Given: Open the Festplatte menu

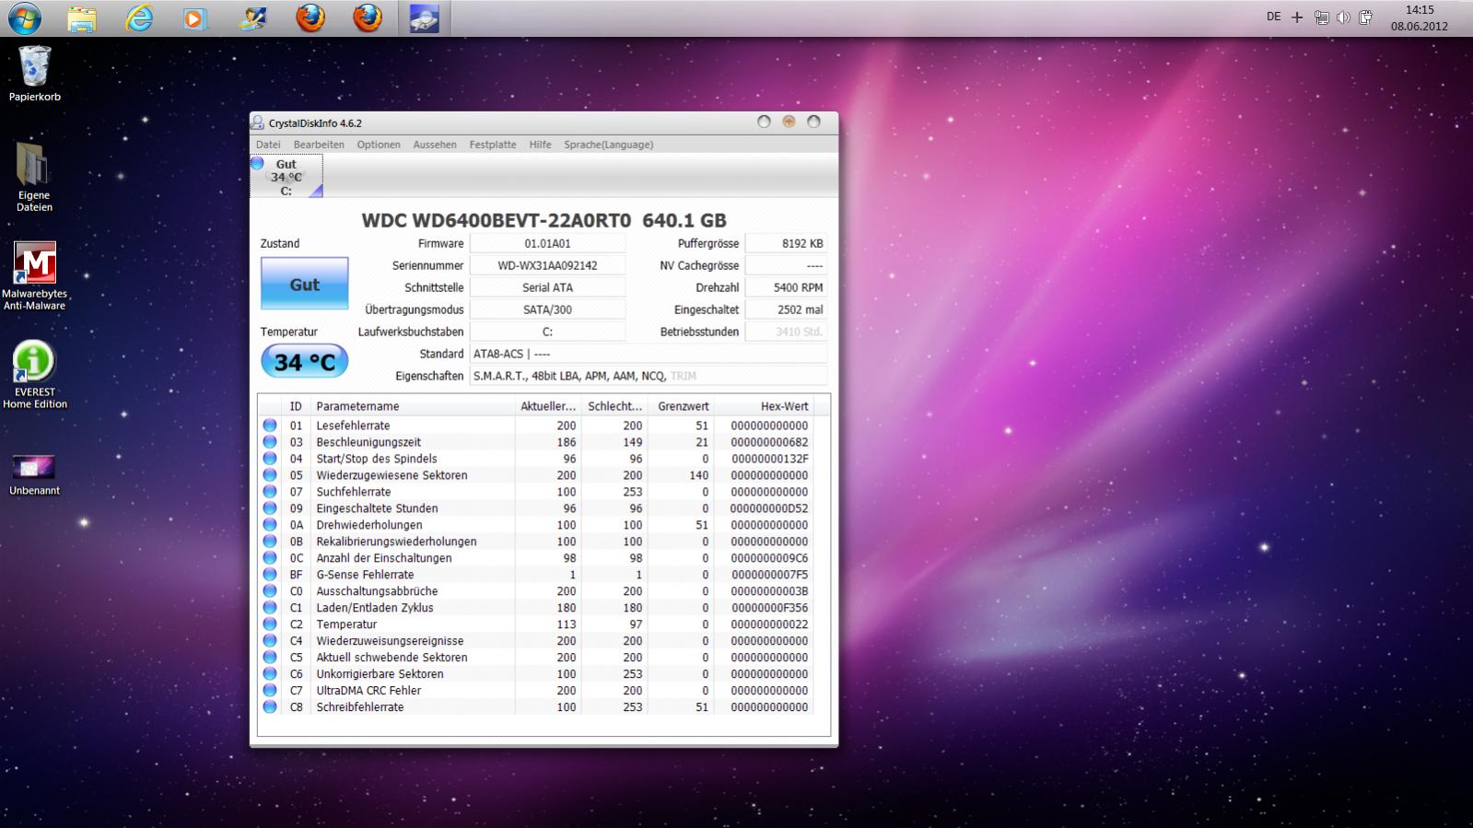Looking at the screenshot, I should click(x=493, y=145).
